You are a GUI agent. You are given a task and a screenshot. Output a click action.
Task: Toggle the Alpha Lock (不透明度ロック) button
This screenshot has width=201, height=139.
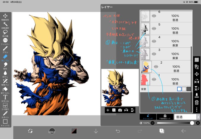pos(165,117)
